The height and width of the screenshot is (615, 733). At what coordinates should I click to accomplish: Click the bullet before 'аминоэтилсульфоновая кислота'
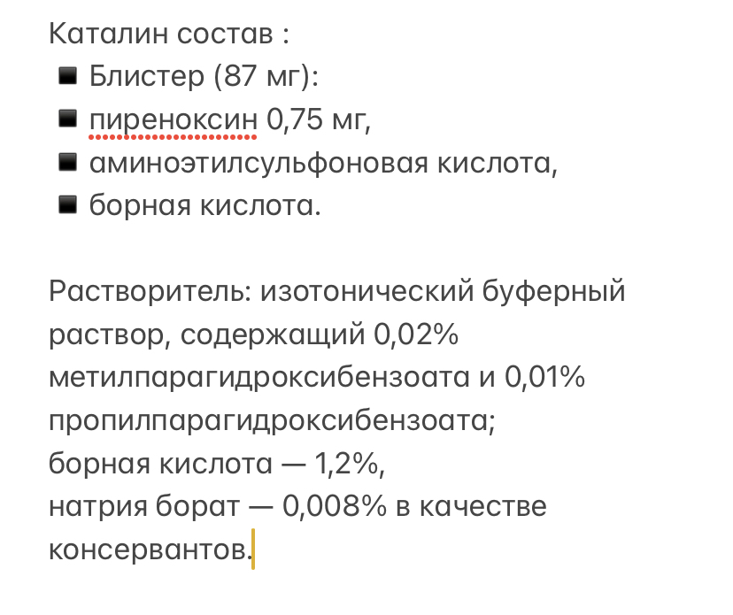68,162
